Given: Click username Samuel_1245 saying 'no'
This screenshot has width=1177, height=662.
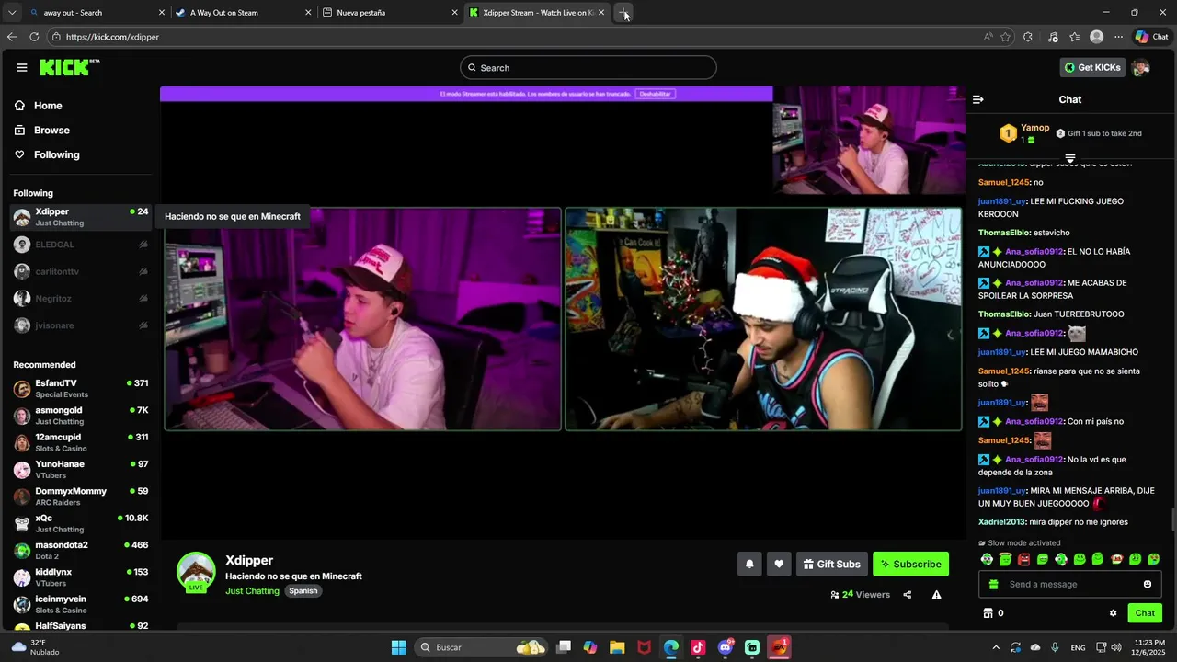Looking at the screenshot, I should pos(1004,182).
